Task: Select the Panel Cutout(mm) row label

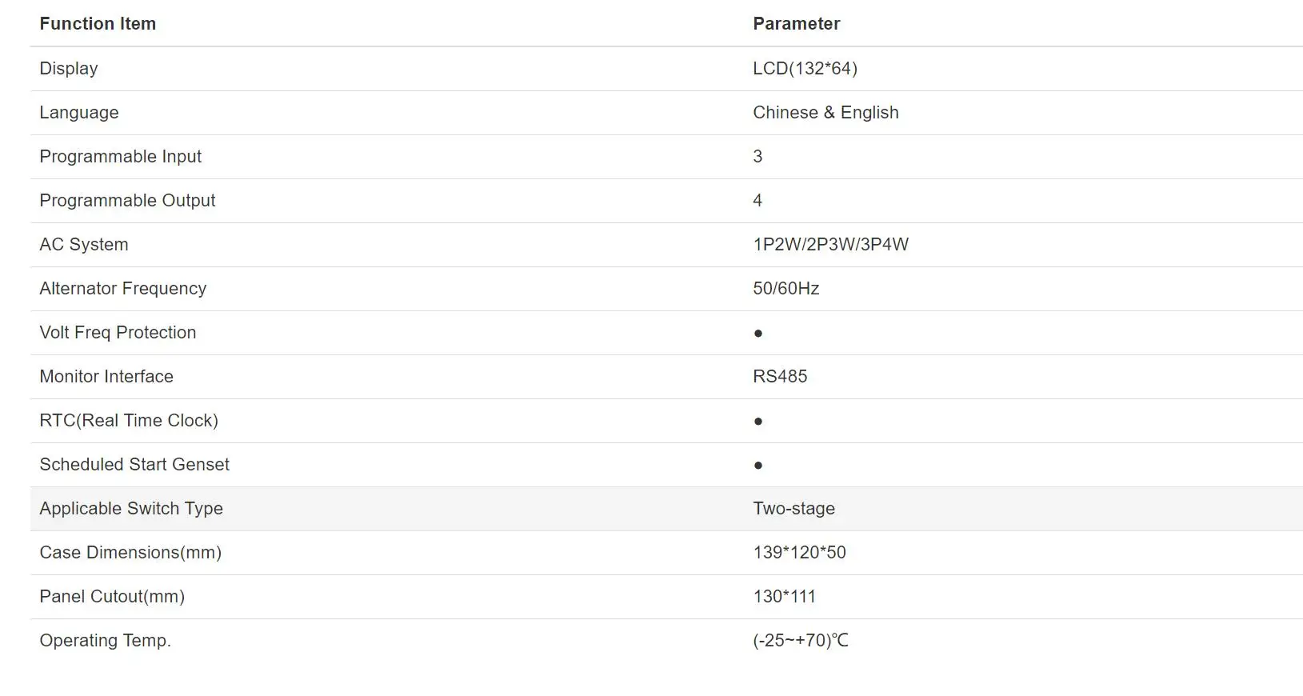Action: (112, 597)
